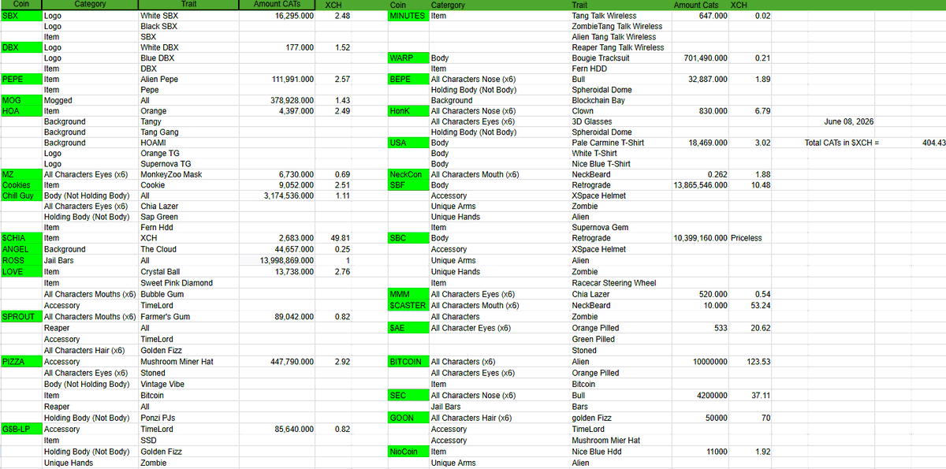Select the NioCoin coin cell
Viewport: 946px width, 469px height.
[408, 452]
